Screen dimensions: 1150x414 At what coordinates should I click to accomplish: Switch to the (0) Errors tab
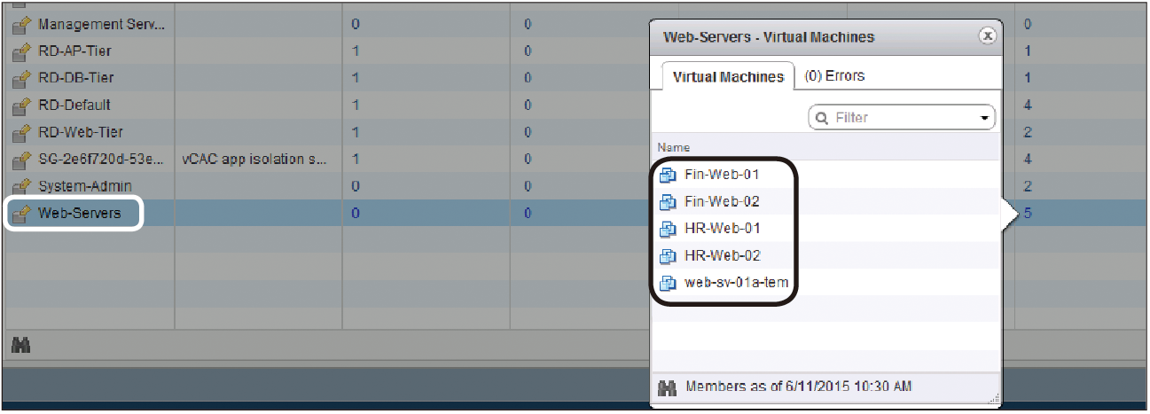(x=833, y=76)
